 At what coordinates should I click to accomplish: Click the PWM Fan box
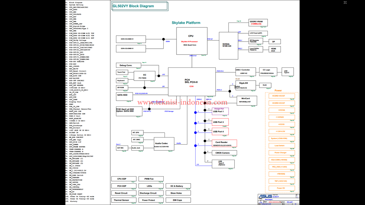[151, 179]
